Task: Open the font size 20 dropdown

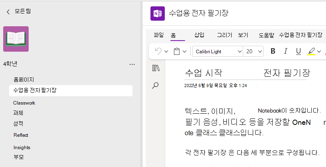Action: 253,52
